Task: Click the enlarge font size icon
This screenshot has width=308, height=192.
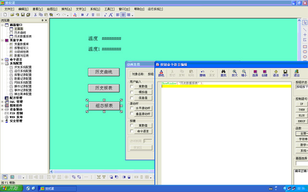Action: [111, 15]
